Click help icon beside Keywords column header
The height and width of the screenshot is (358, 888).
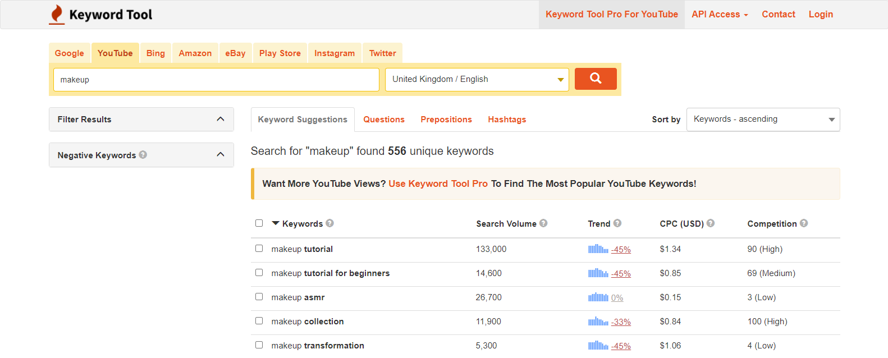pyautogui.click(x=330, y=223)
